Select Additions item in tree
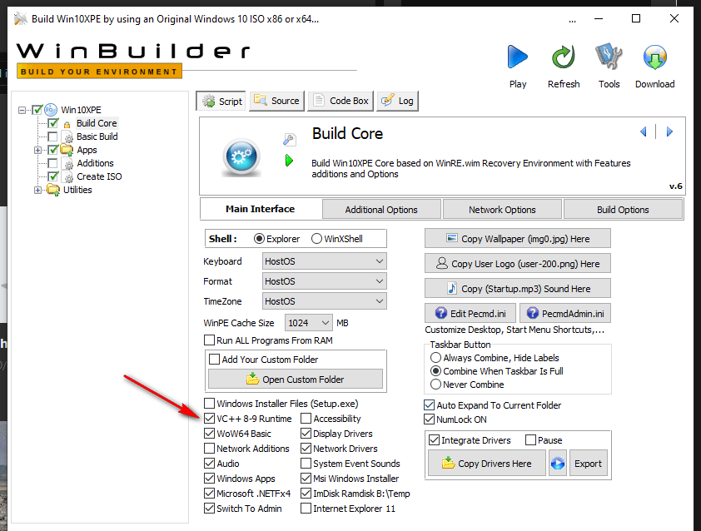Viewport: 701px width, 531px height. [x=95, y=163]
